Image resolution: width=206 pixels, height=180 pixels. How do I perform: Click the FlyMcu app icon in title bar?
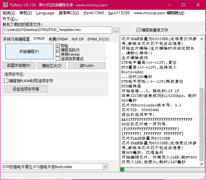(5, 5)
